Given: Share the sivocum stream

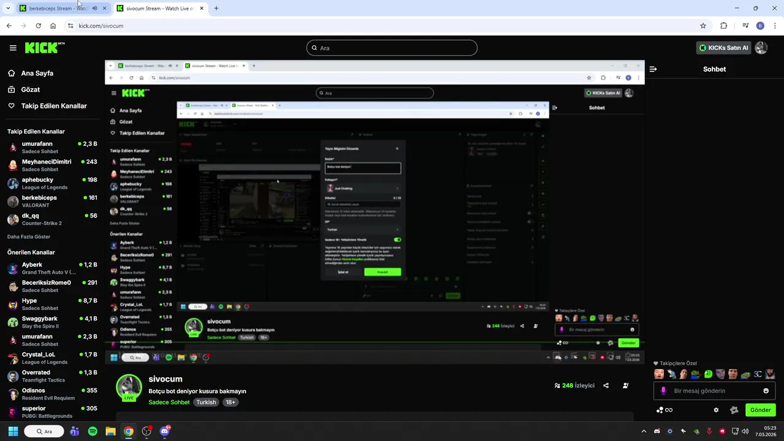Looking at the screenshot, I should pos(606,386).
